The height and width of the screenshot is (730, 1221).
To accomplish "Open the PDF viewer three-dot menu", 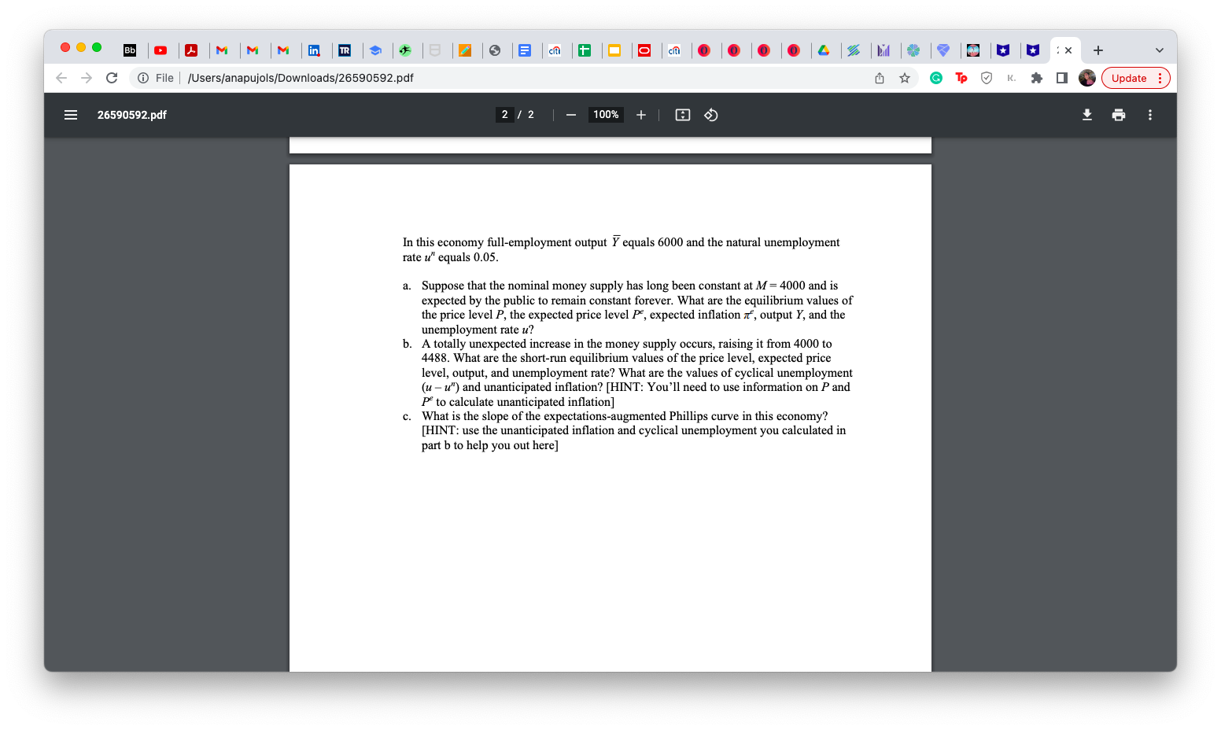I will (x=1149, y=115).
